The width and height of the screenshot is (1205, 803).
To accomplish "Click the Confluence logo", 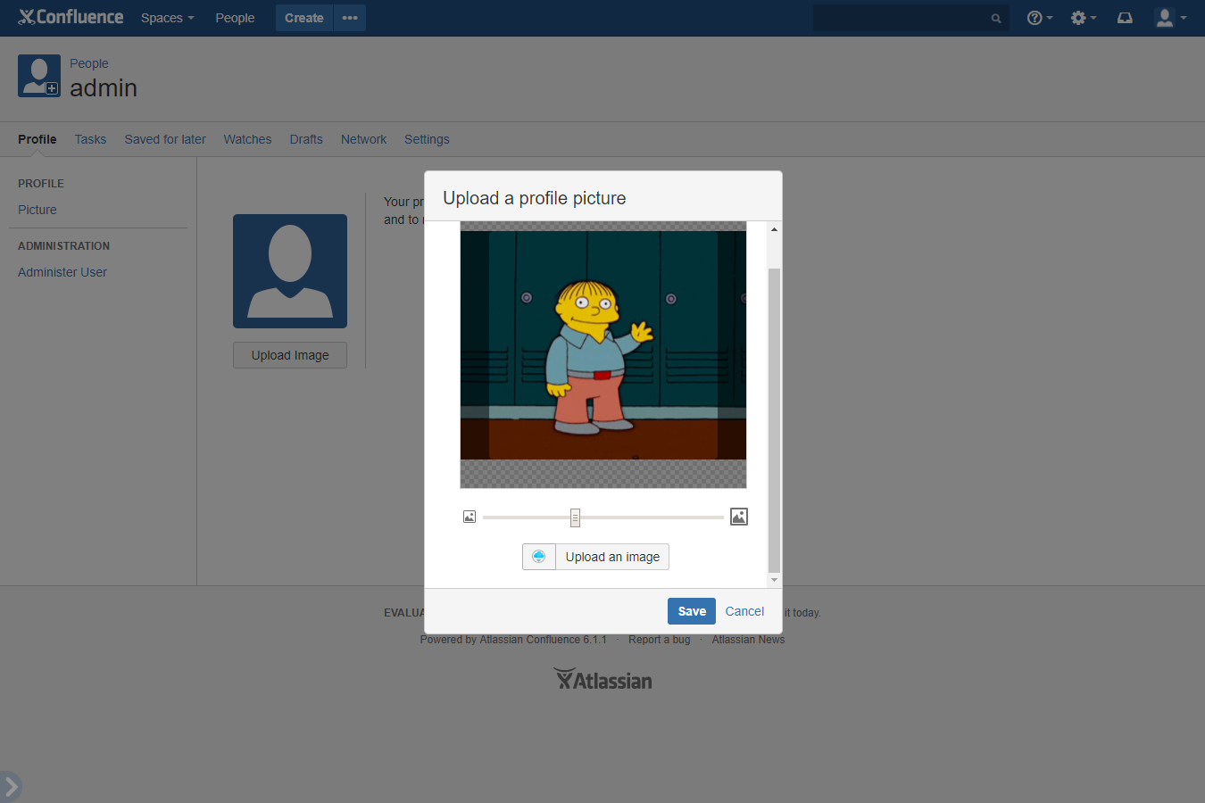I will click(x=71, y=17).
